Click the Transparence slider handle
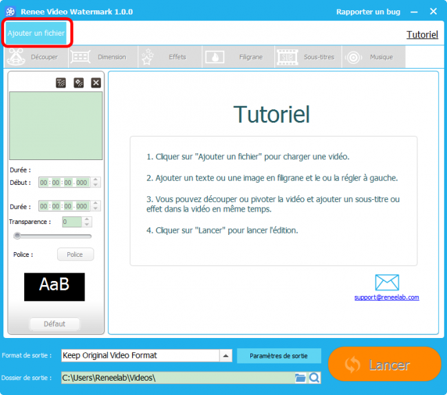Screen dimensions: 447x395 [17, 236]
